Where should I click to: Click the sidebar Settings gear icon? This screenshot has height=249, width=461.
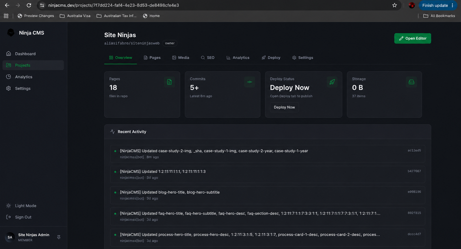coord(9,88)
